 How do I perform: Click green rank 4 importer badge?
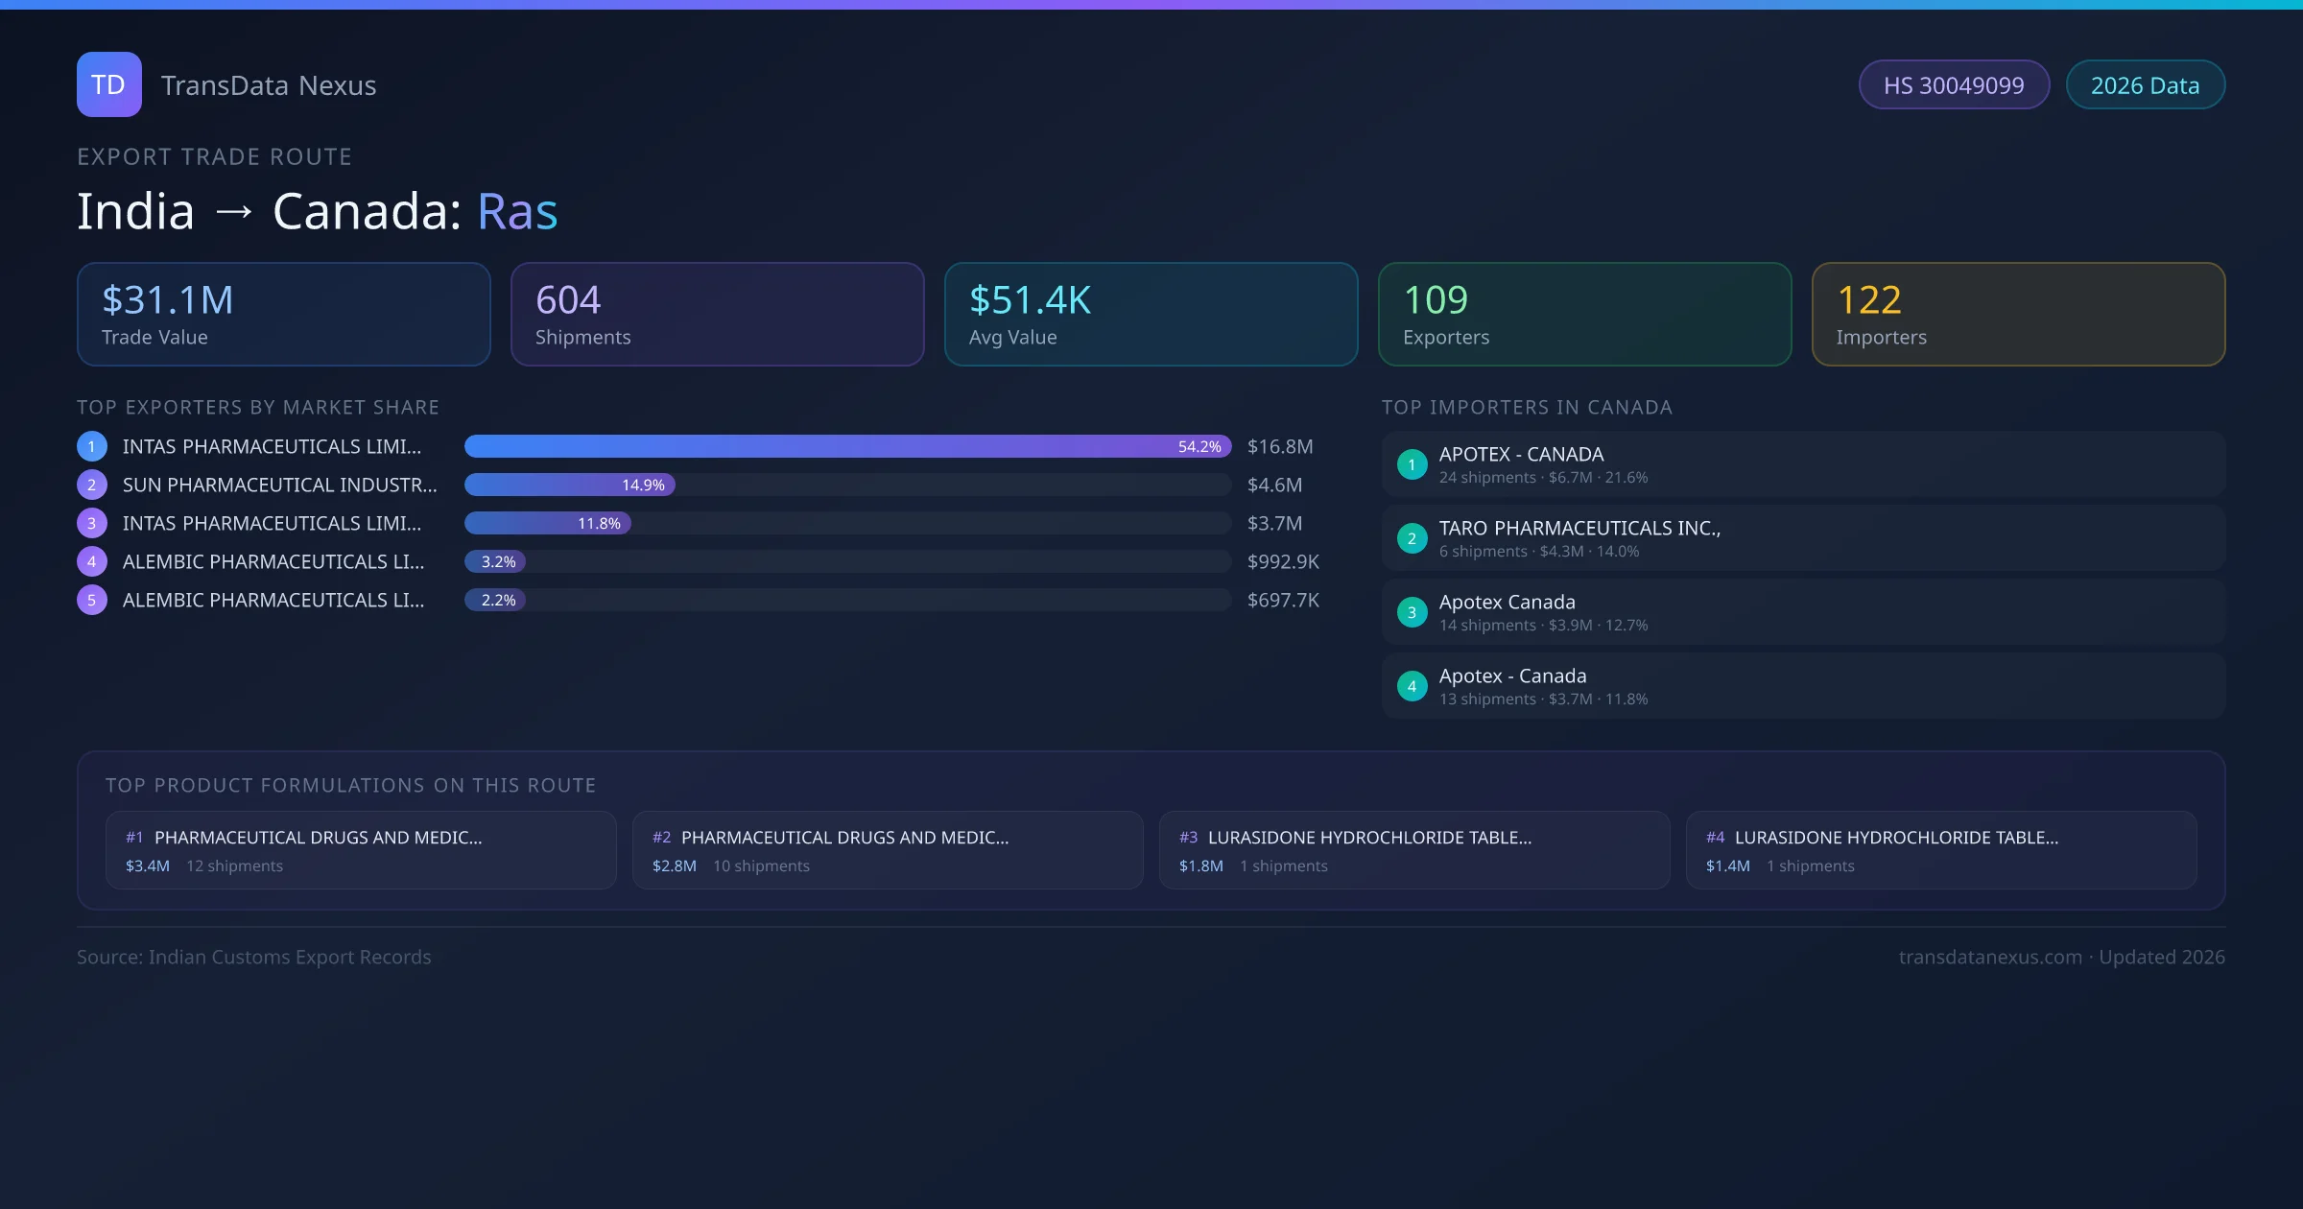[x=1412, y=686]
